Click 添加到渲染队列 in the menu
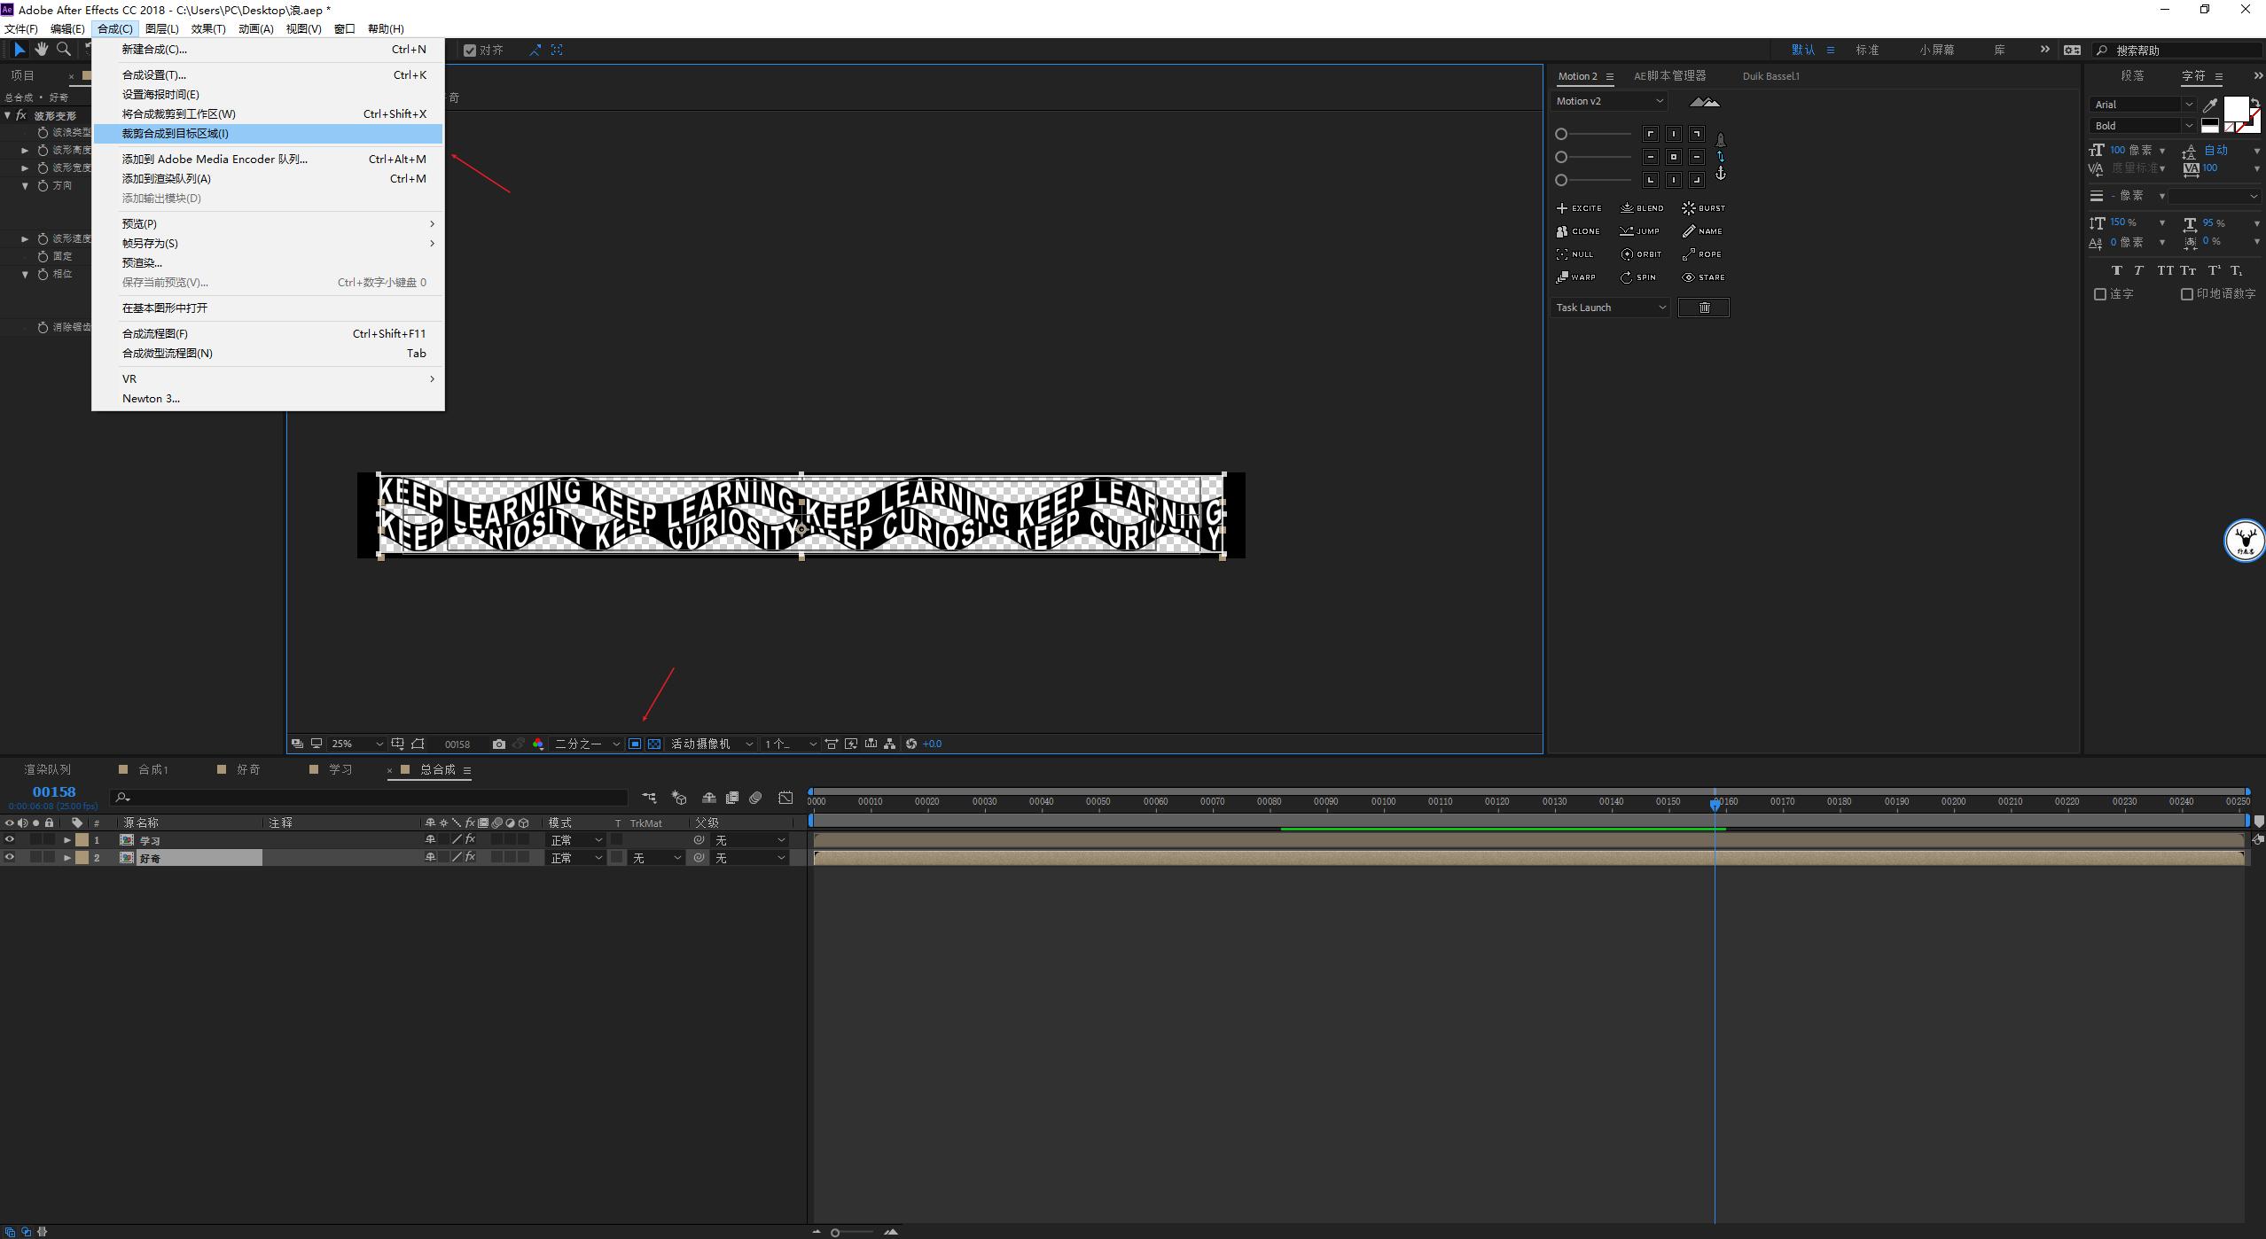The width and height of the screenshot is (2266, 1239). tap(166, 179)
